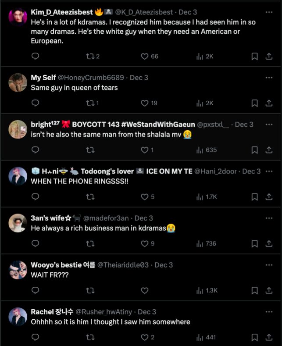This screenshot has width=282, height=346.
Task: Bookmark Kim_D_Ateezisbest's tweet
Action: (254, 56)
